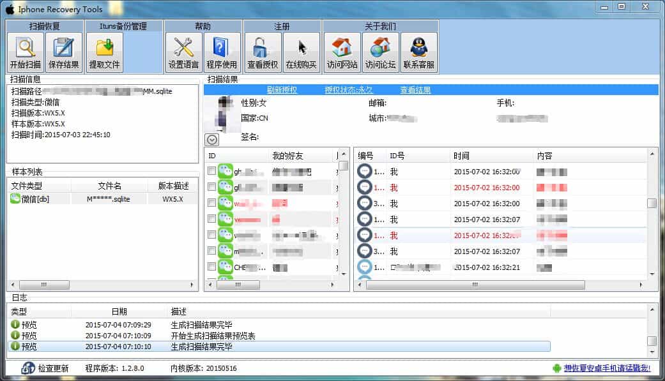665x381 pixels.
Task: Click the 查看授权 view license icon
Action: tap(263, 52)
